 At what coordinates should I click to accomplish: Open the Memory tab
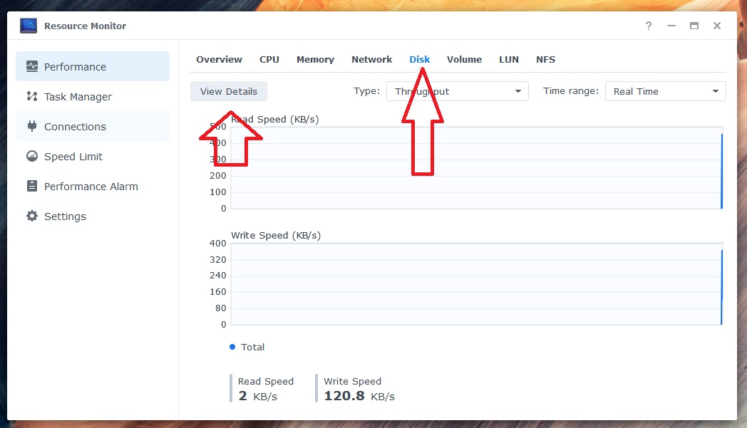(315, 59)
